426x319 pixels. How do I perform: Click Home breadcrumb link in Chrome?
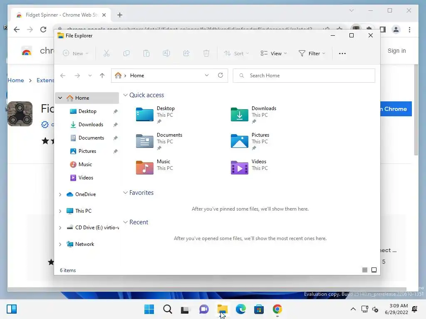[16, 80]
